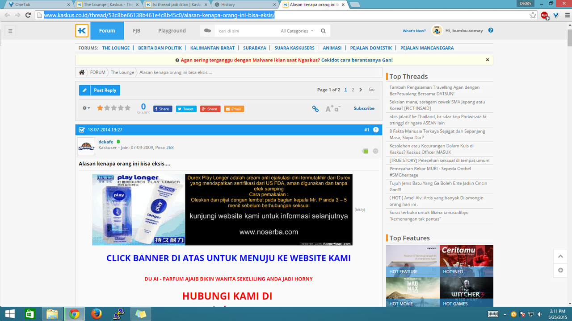
Task: Switch to the Isi thread jadi iklan tab
Action: click(x=177, y=4)
